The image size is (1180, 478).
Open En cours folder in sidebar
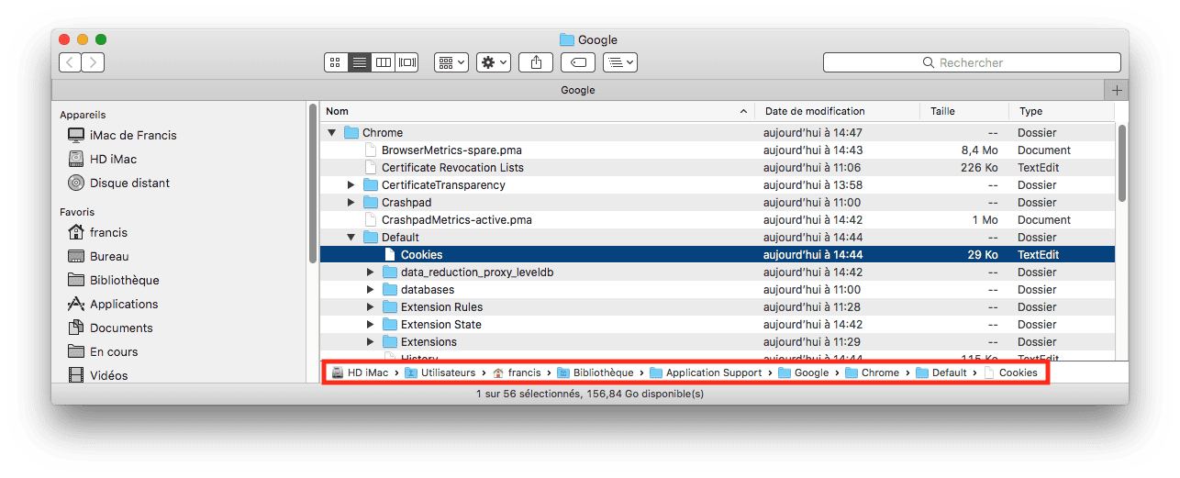(x=103, y=351)
